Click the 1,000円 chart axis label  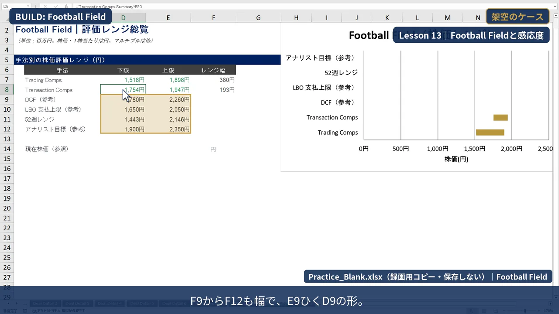[438, 149]
